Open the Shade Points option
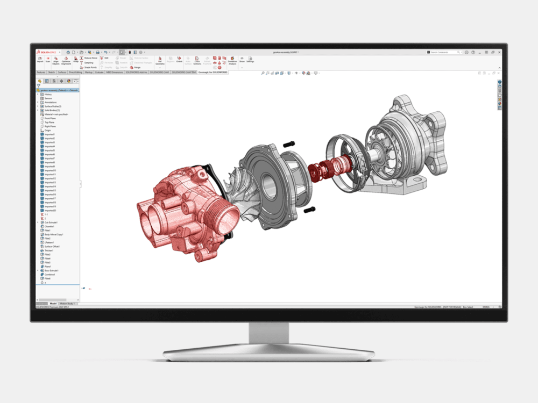538x403 pixels. click(x=89, y=67)
